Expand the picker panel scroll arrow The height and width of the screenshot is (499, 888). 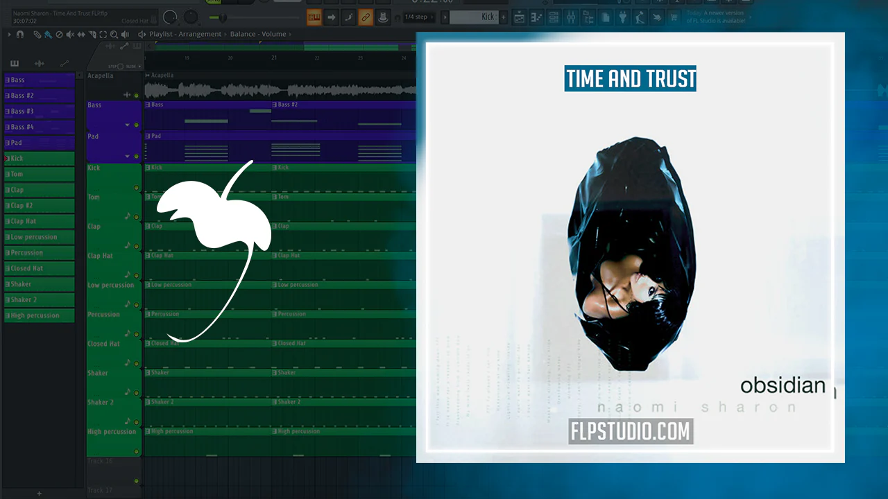(x=79, y=75)
